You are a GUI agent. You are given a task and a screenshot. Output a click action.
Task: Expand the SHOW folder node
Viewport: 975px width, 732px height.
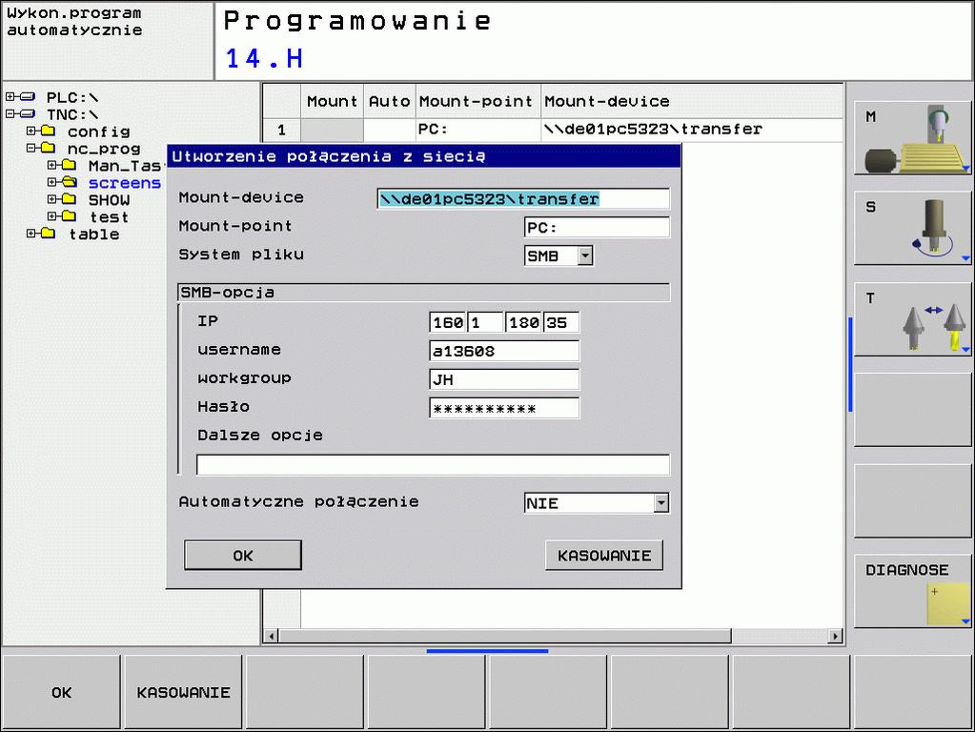tap(52, 199)
